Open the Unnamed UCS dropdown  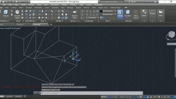(x=93, y=18)
